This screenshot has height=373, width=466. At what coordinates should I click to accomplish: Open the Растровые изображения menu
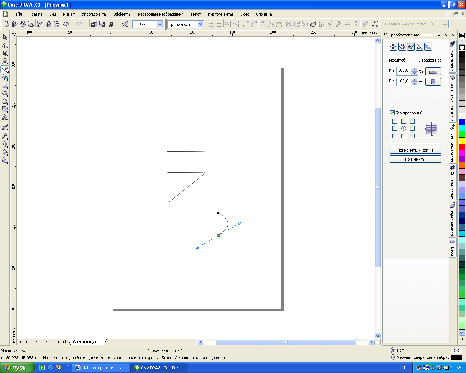pos(161,14)
